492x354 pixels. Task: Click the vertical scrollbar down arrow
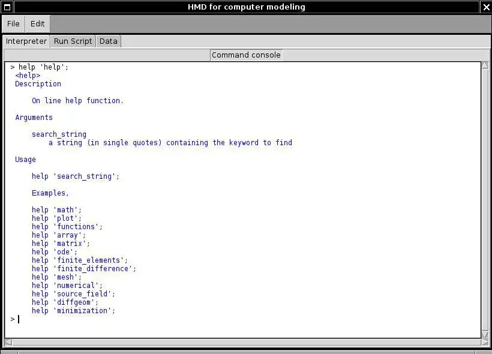[485, 334]
